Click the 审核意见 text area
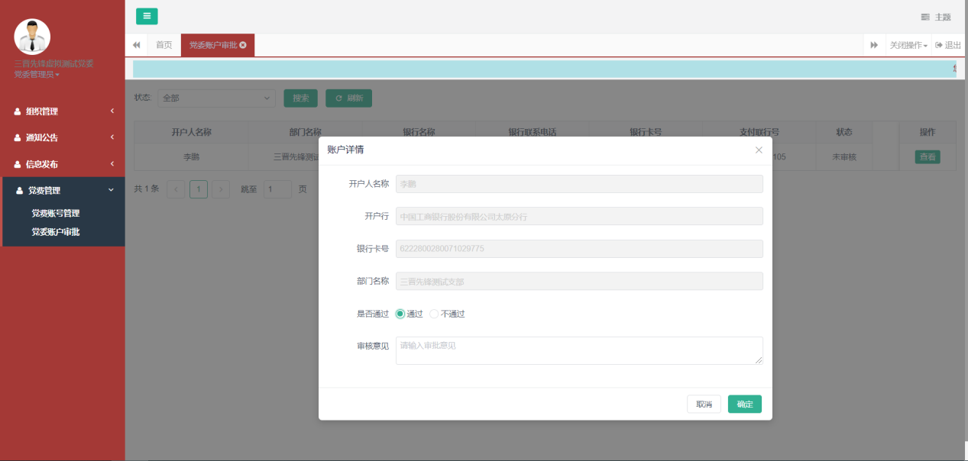This screenshot has height=461, width=968. 579,350
